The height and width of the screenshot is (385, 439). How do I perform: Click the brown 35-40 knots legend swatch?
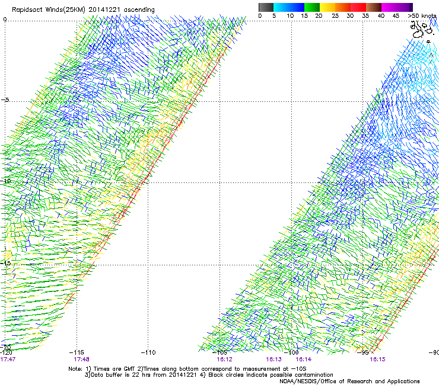coord(374,7)
